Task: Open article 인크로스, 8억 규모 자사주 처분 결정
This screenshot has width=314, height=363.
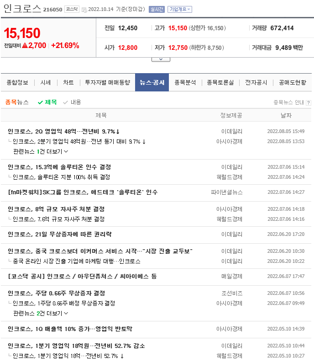Action: [x=56, y=209]
